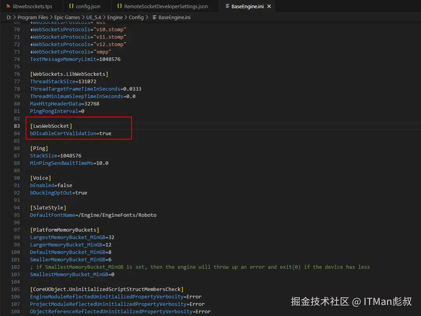This screenshot has height=316, width=421.
Task: Click the bDuckingOptOut=true line
Action: pyautogui.click(x=59, y=193)
